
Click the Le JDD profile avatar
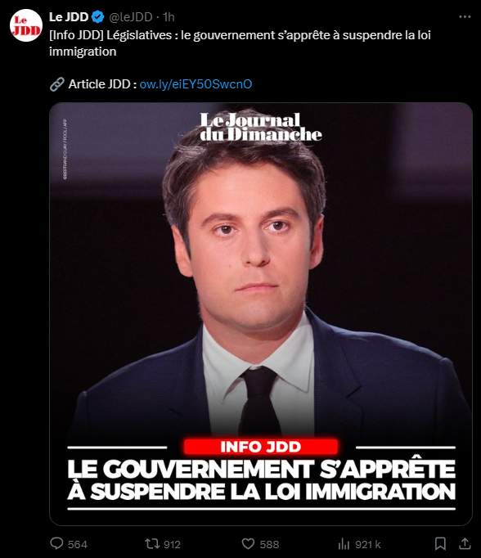(x=26, y=25)
